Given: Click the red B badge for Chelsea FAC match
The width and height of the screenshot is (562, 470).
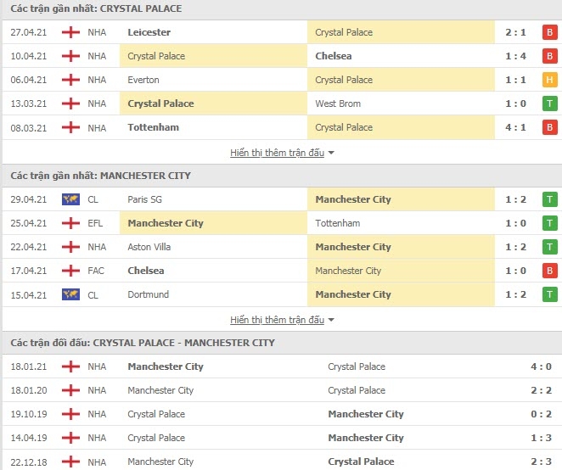Looking at the screenshot, I should (x=549, y=271).
